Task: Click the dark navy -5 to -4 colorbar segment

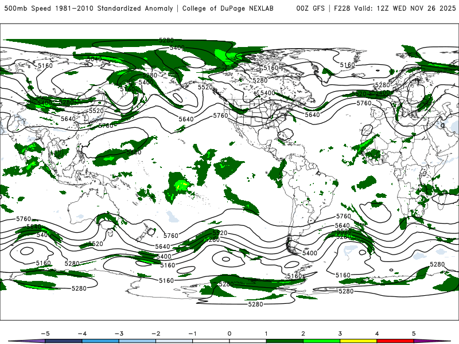Action: 64,341
